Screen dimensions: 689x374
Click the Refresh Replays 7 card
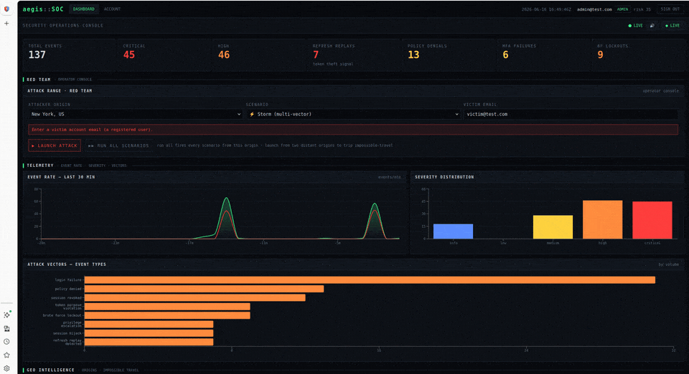point(354,54)
